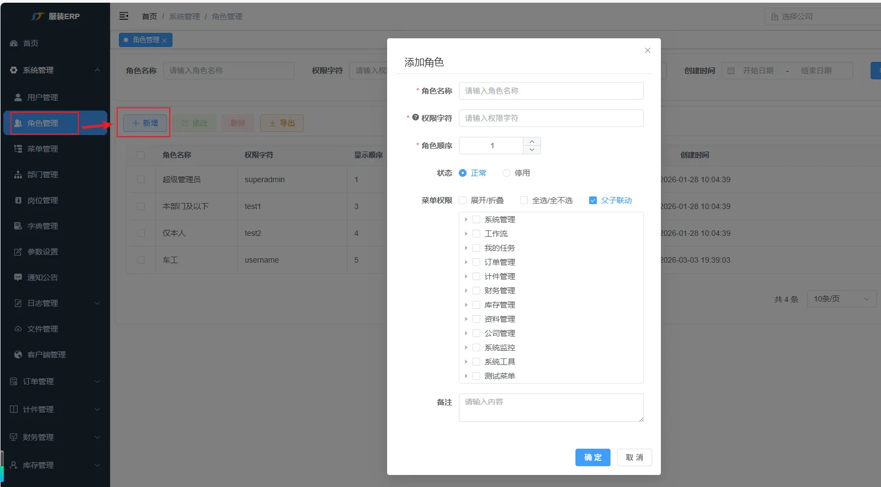The height and width of the screenshot is (487, 881).
Task: Uncheck the 父子联动 checkbox
Action: 592,200
